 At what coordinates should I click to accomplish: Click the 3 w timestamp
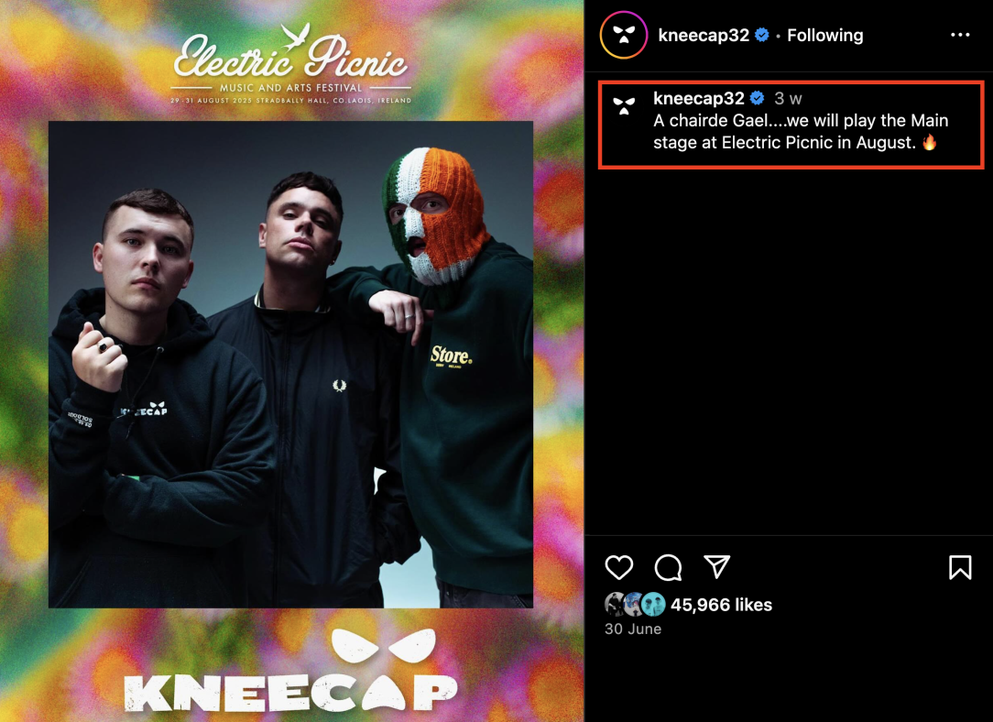[x=788, y=99]
